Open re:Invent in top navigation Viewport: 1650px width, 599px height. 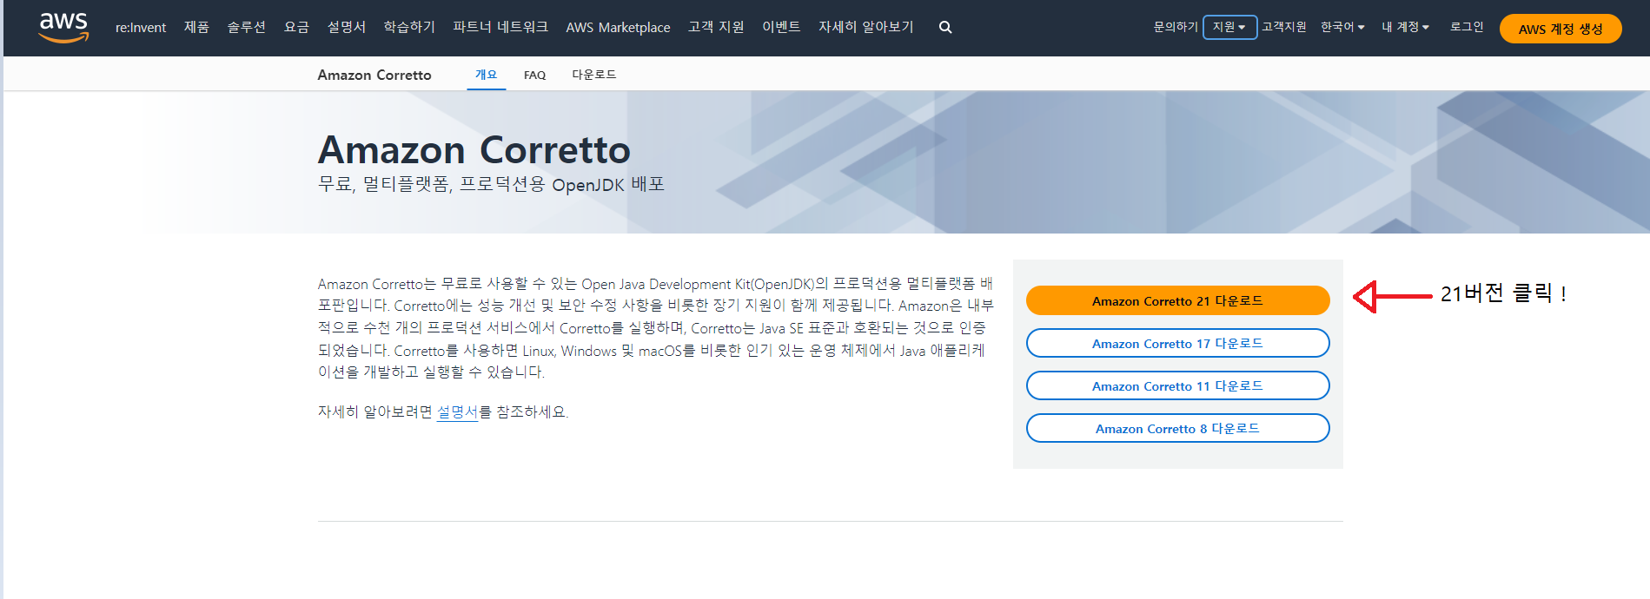click(x=141, y=28)
